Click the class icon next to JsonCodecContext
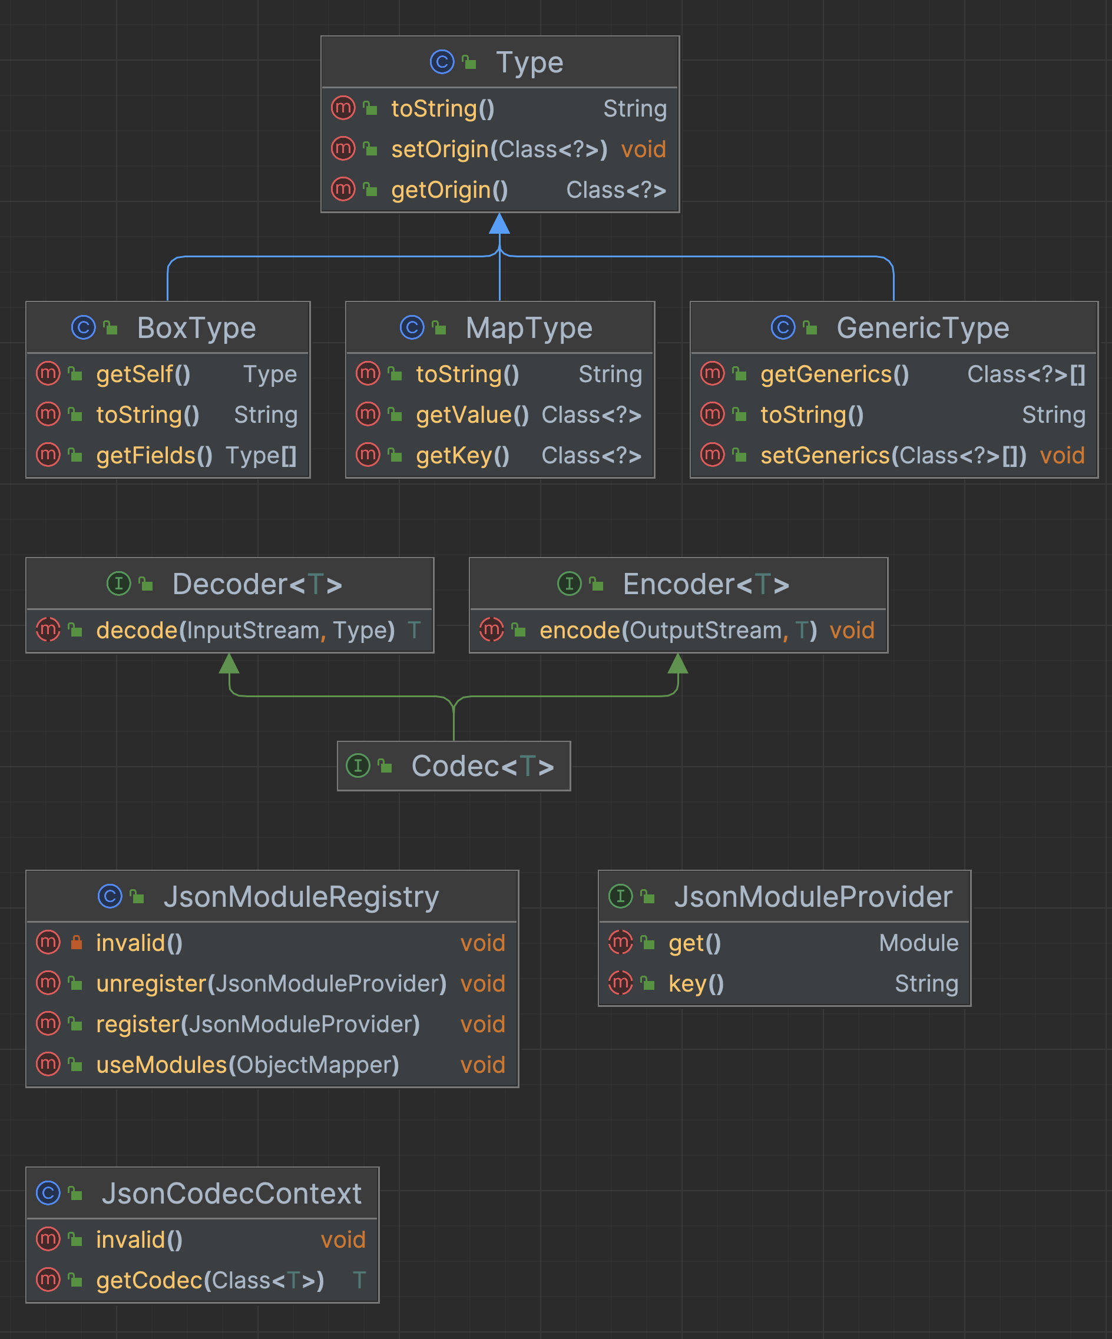Image resolution: width=1112 pixels, height=1339 pixels. click(x=48, y=1193)
